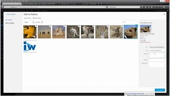Select the white kangaroo thumbnail
The width and height of the screenshot is (170, 96).
click(73, 32)
